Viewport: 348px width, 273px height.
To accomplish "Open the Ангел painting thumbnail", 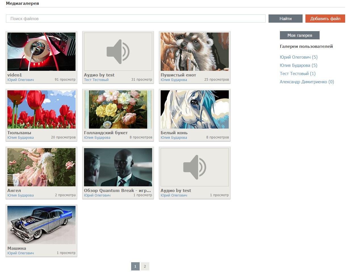I will pos(41,167).
